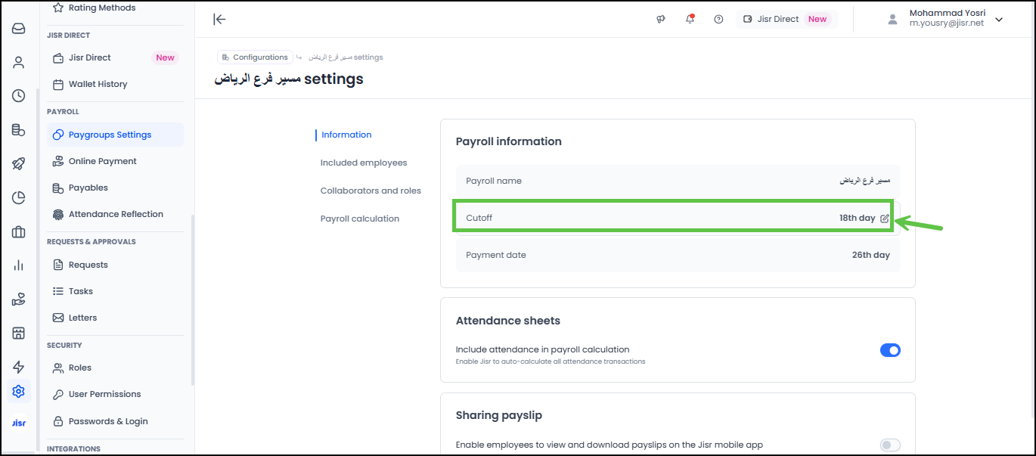Open the inbox icon in left rail
This screenshot has width=1036, height=456.
pyautogui.click(x=19, y=29)
